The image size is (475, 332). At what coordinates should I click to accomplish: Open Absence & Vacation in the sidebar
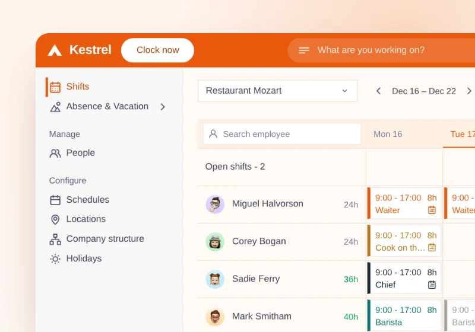(x=107, y=107)
